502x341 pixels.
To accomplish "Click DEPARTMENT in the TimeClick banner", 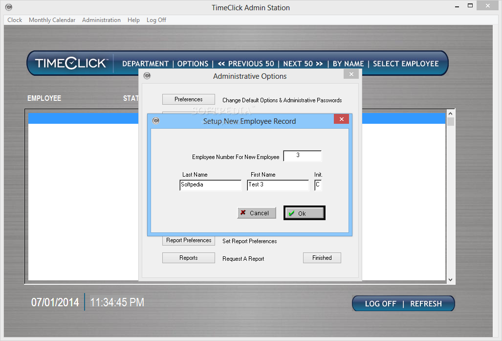I will (145, 64).
